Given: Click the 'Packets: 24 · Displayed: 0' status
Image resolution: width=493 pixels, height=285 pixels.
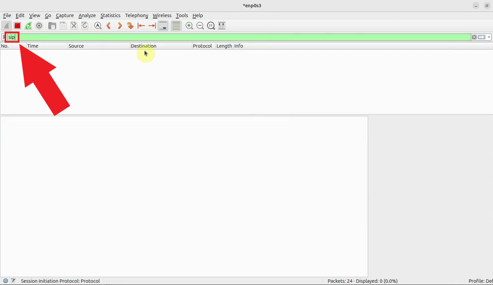Looking at the screenshot, I should tap(363, 281).
